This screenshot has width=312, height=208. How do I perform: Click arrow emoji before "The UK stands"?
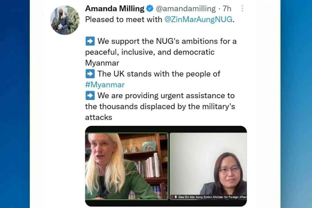coord(90,74)
